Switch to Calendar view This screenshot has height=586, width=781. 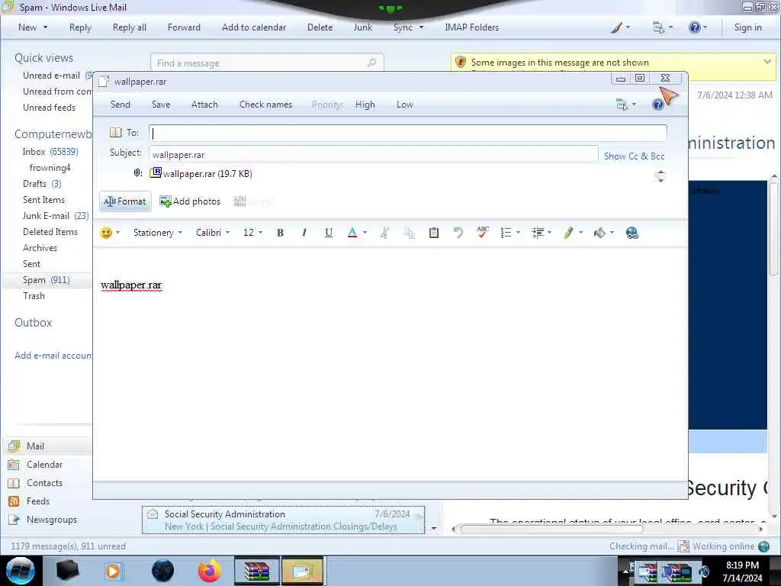[44, 465]
